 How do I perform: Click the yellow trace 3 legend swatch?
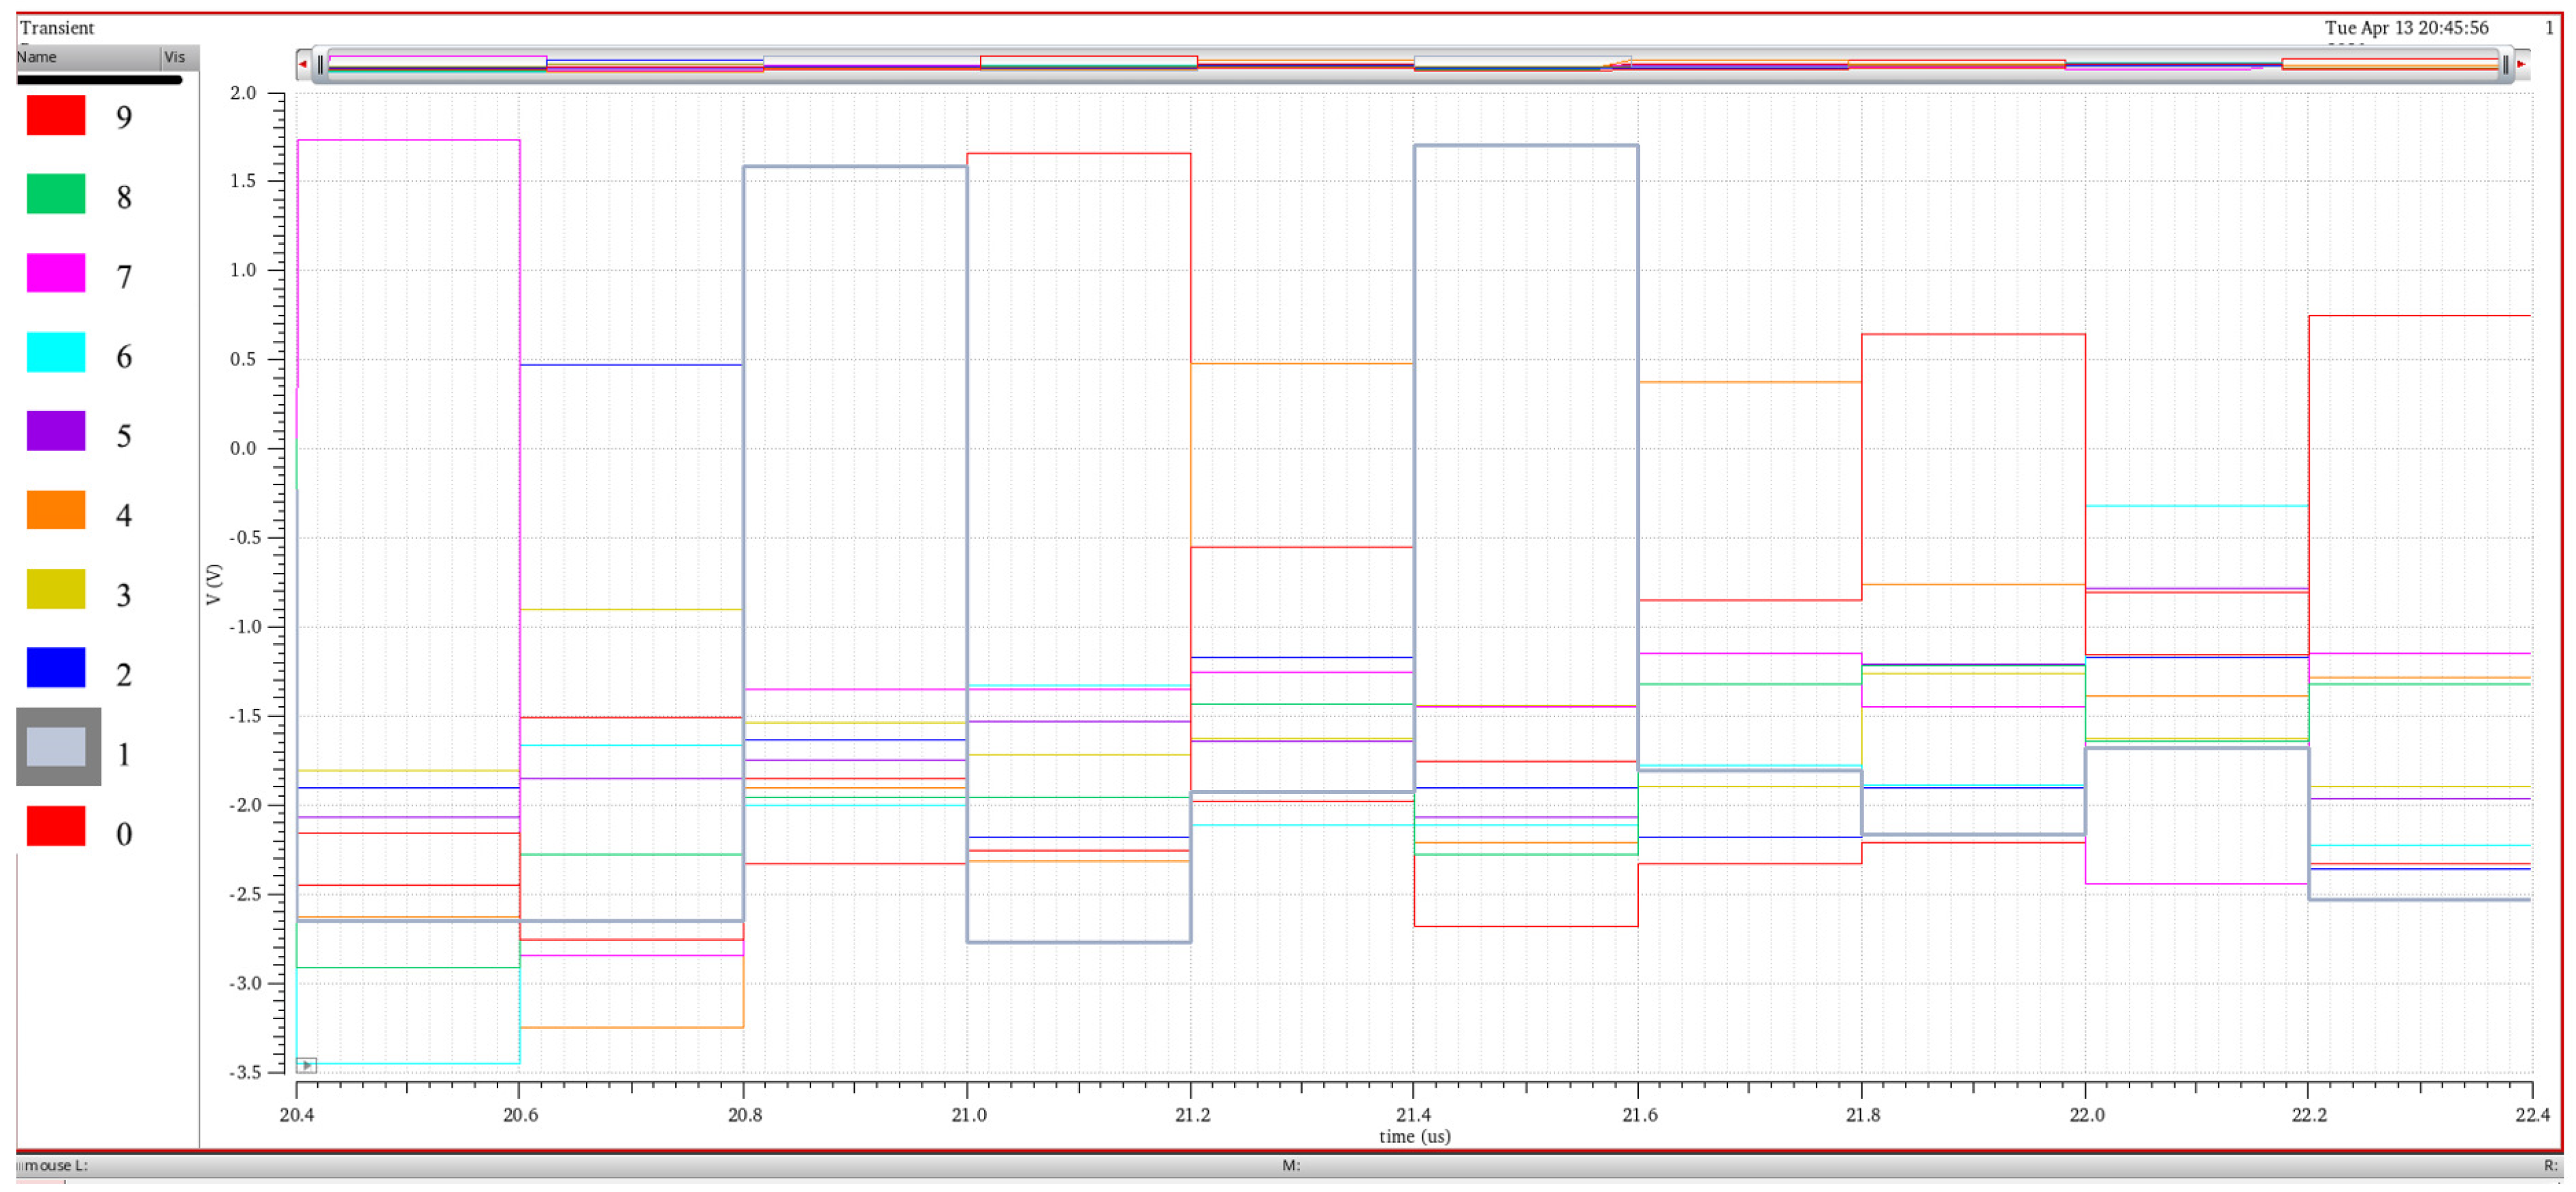point(56,590)
